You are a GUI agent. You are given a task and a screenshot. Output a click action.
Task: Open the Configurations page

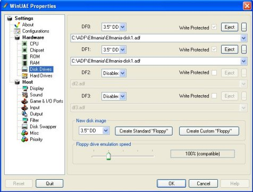pyautogui.click(x=36, y=31)
